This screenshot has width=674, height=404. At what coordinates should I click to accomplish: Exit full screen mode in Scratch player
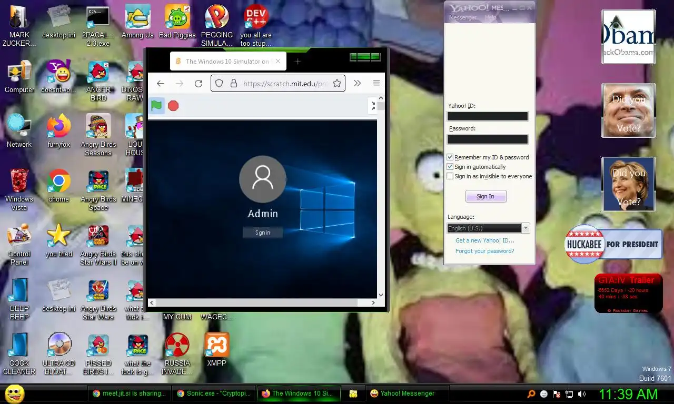pos(373,106)
